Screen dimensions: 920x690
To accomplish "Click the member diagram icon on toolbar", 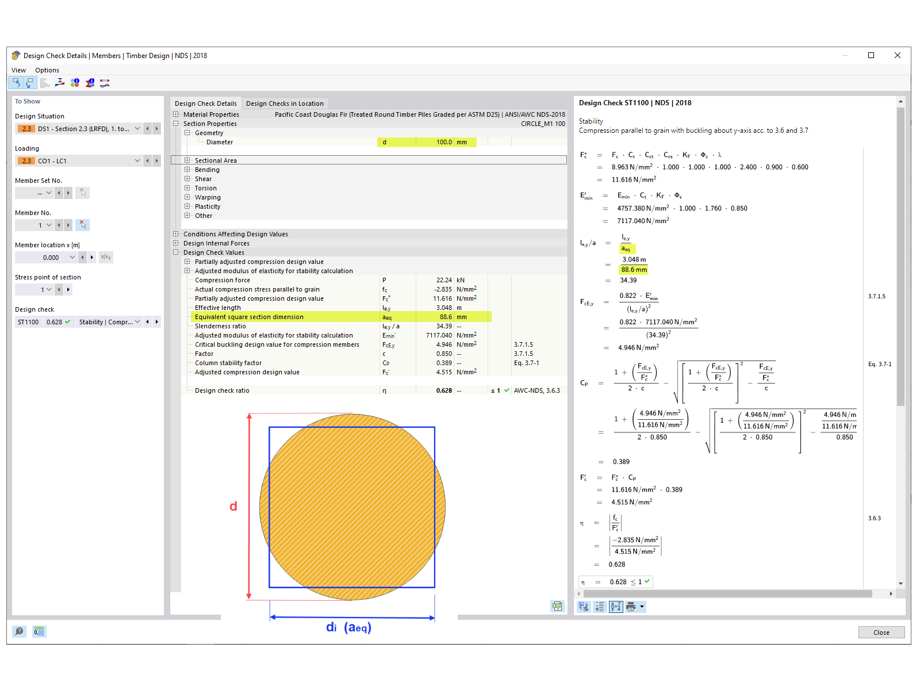I will 105,83.
